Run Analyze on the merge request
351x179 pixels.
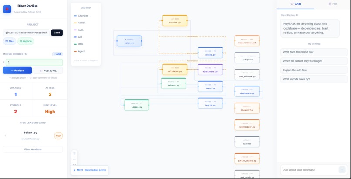[17, 70]
